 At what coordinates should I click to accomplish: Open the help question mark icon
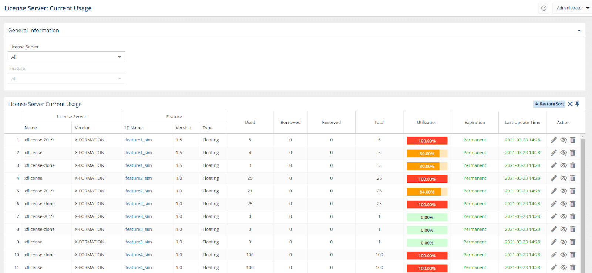tap(544, 8)
